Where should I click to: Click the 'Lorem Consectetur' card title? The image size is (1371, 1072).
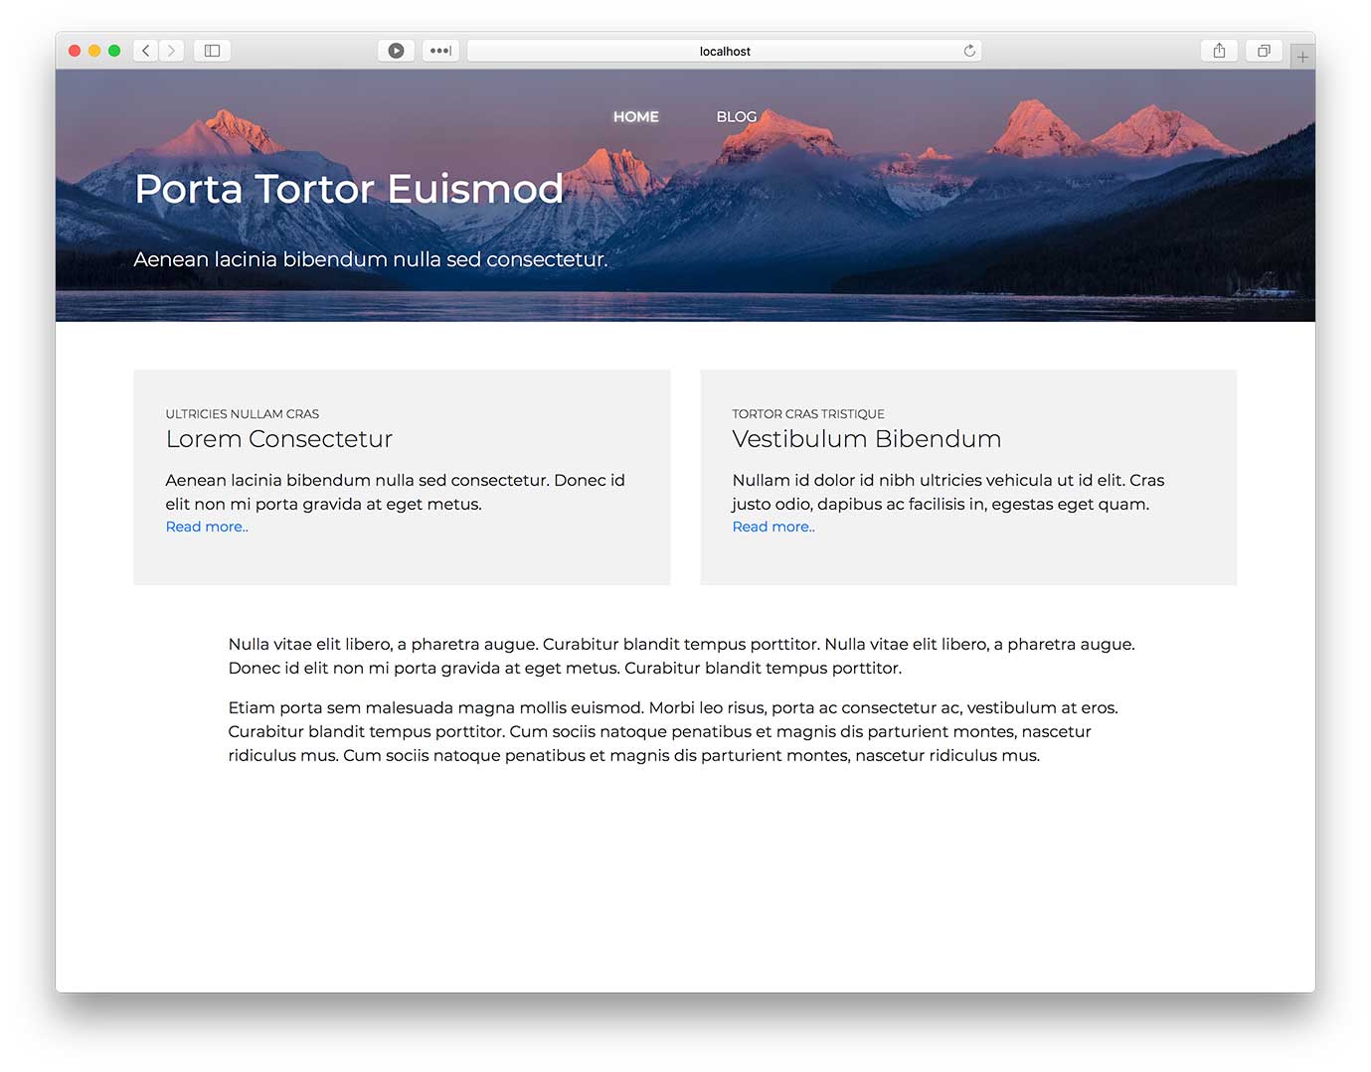coord(279,439)
